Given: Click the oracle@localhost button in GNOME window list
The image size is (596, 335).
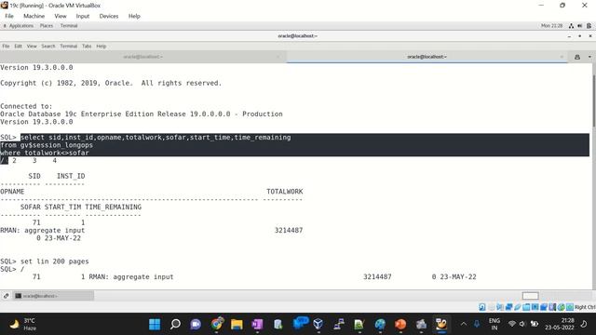Looking at the screenshot, I should [x=54, y=296].
